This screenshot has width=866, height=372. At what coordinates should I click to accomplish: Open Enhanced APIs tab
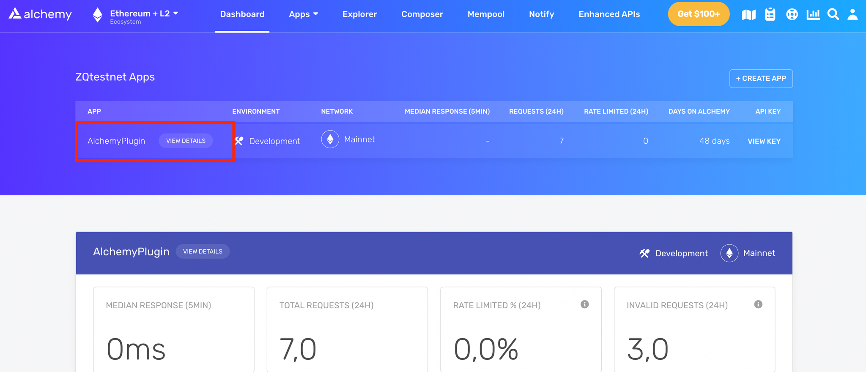coord(609,14)
